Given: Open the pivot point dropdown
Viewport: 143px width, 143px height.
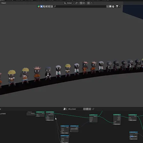Looking at the screenshot, I should tap(77, 3).
